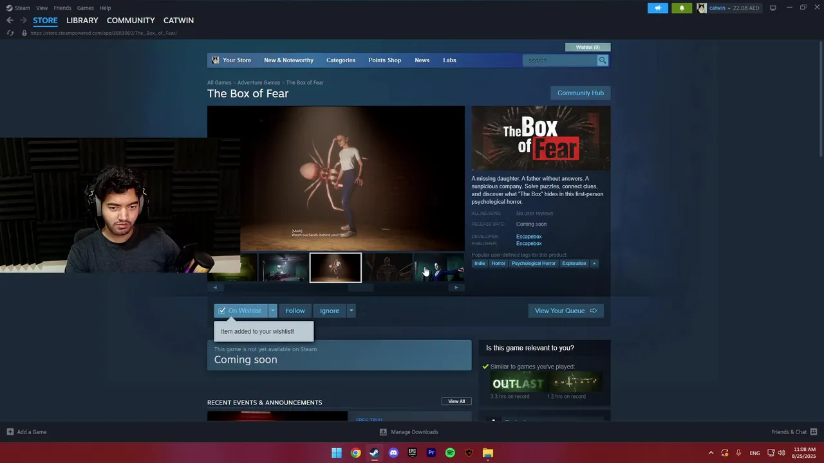Click The Box of Fear header image
Viewport: 824px width, 463px height.
pos(541,138)
